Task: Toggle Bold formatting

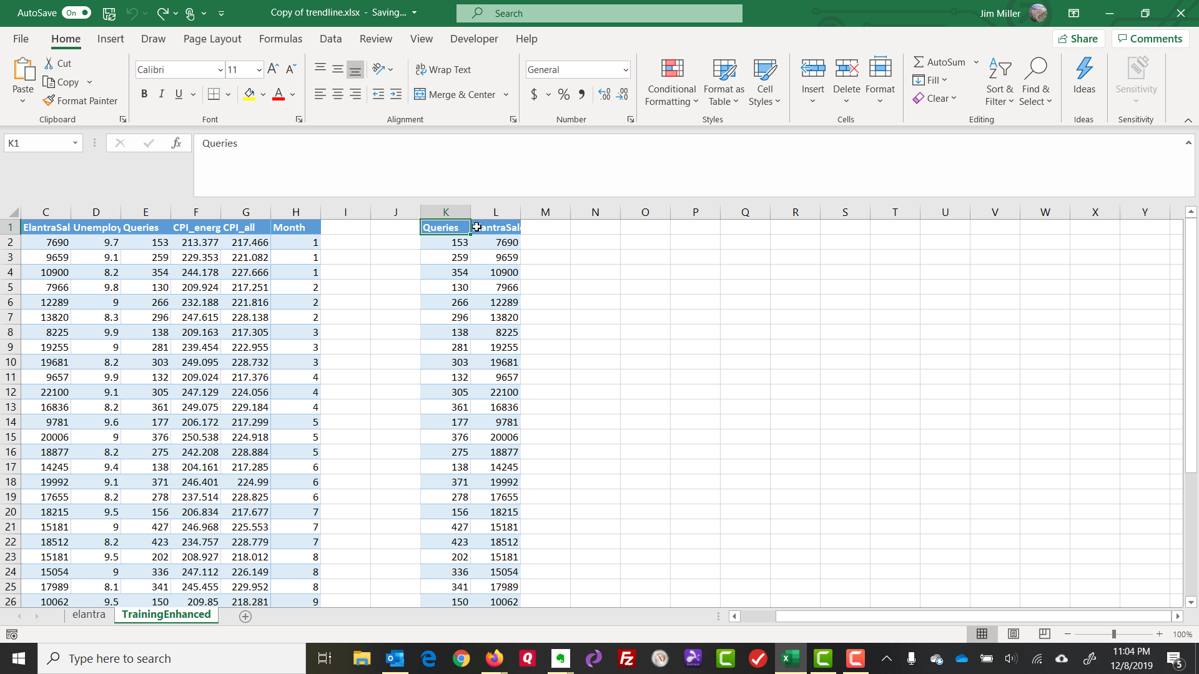Action: click(x=144, y=94)
